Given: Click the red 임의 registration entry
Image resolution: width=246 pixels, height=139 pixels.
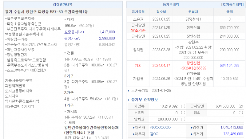Looking at the screenshot, I should 138,65.
